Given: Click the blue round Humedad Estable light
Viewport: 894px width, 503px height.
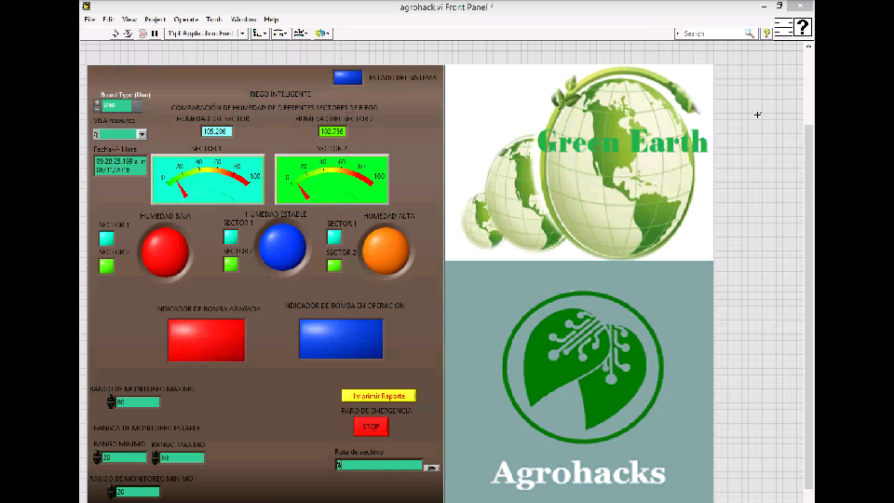Looking at the screenshot, I should pos(282,248).
